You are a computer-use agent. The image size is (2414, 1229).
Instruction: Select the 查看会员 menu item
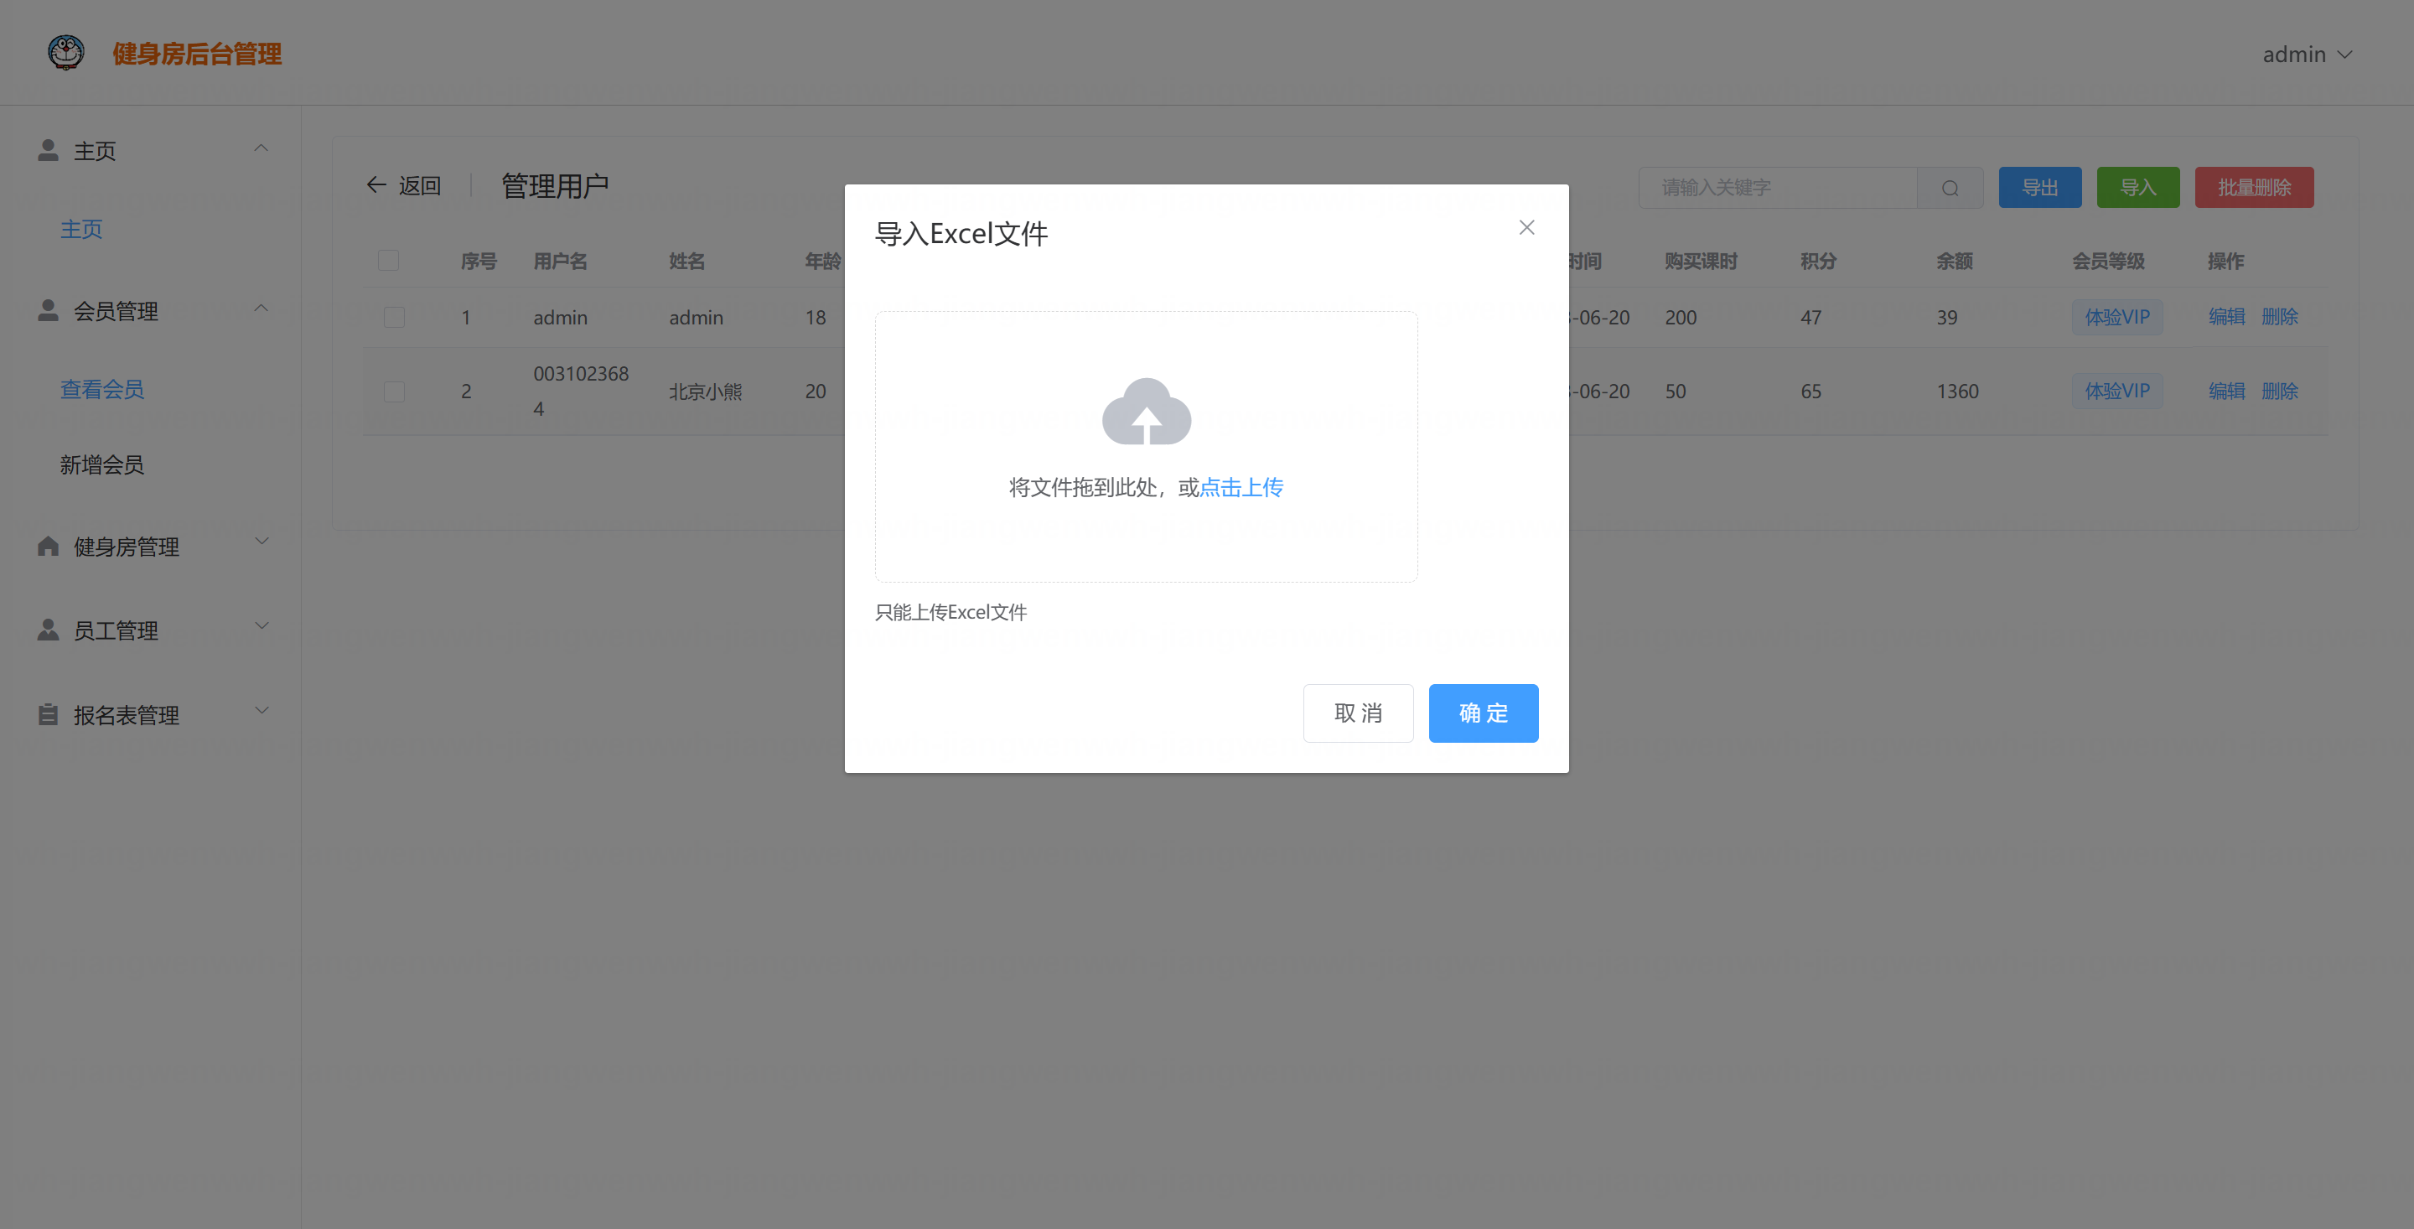click(x=101, y=389)
